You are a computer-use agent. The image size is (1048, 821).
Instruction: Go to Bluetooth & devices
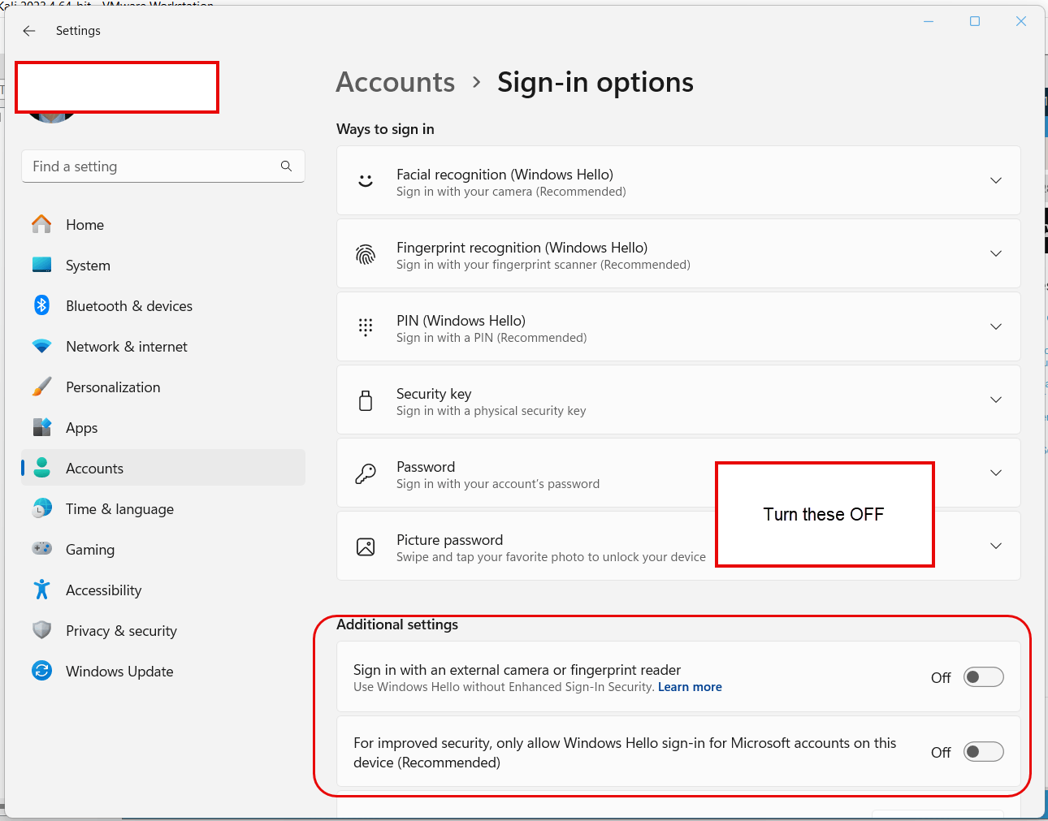point(163,305)
